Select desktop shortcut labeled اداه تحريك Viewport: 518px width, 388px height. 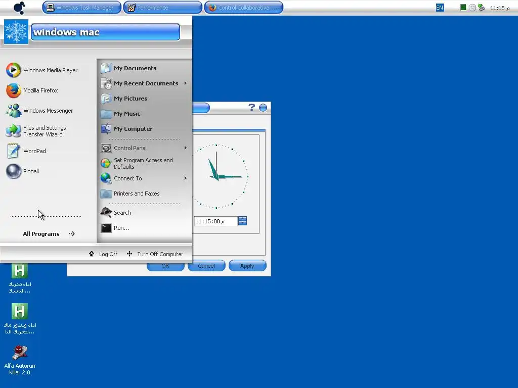pyautogui.click(x=20, y=278)
